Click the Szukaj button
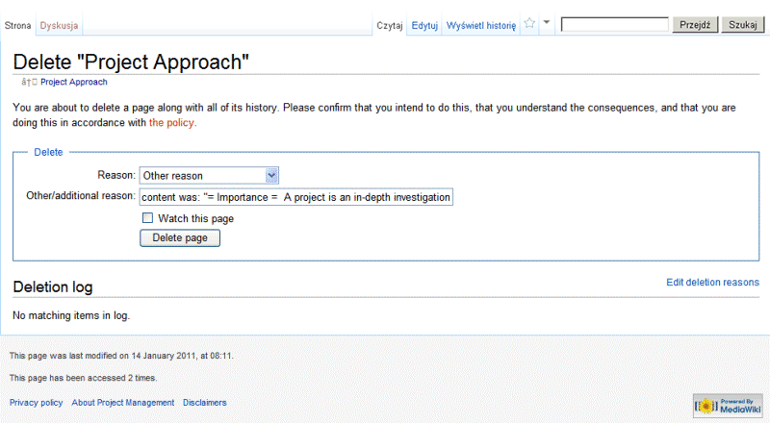 [742, 24]
